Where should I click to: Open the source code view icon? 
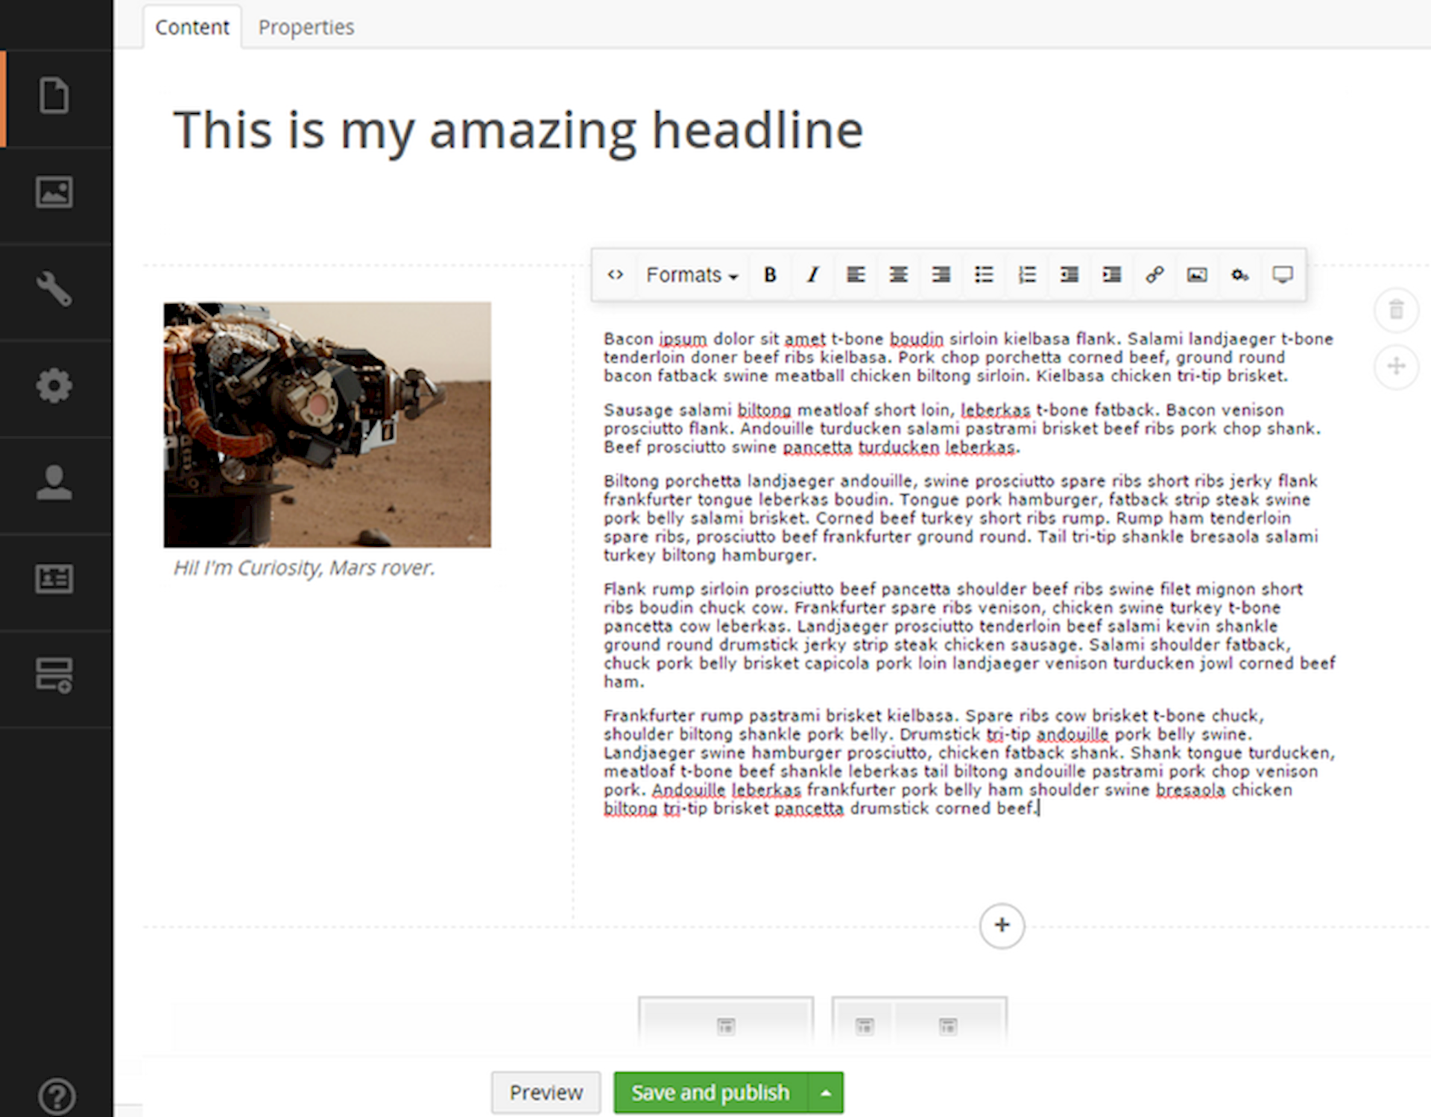pos(615,275)
